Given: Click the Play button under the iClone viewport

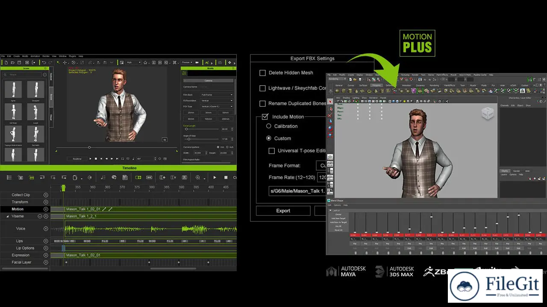Looking at the screenshot, I should (90, 159).
